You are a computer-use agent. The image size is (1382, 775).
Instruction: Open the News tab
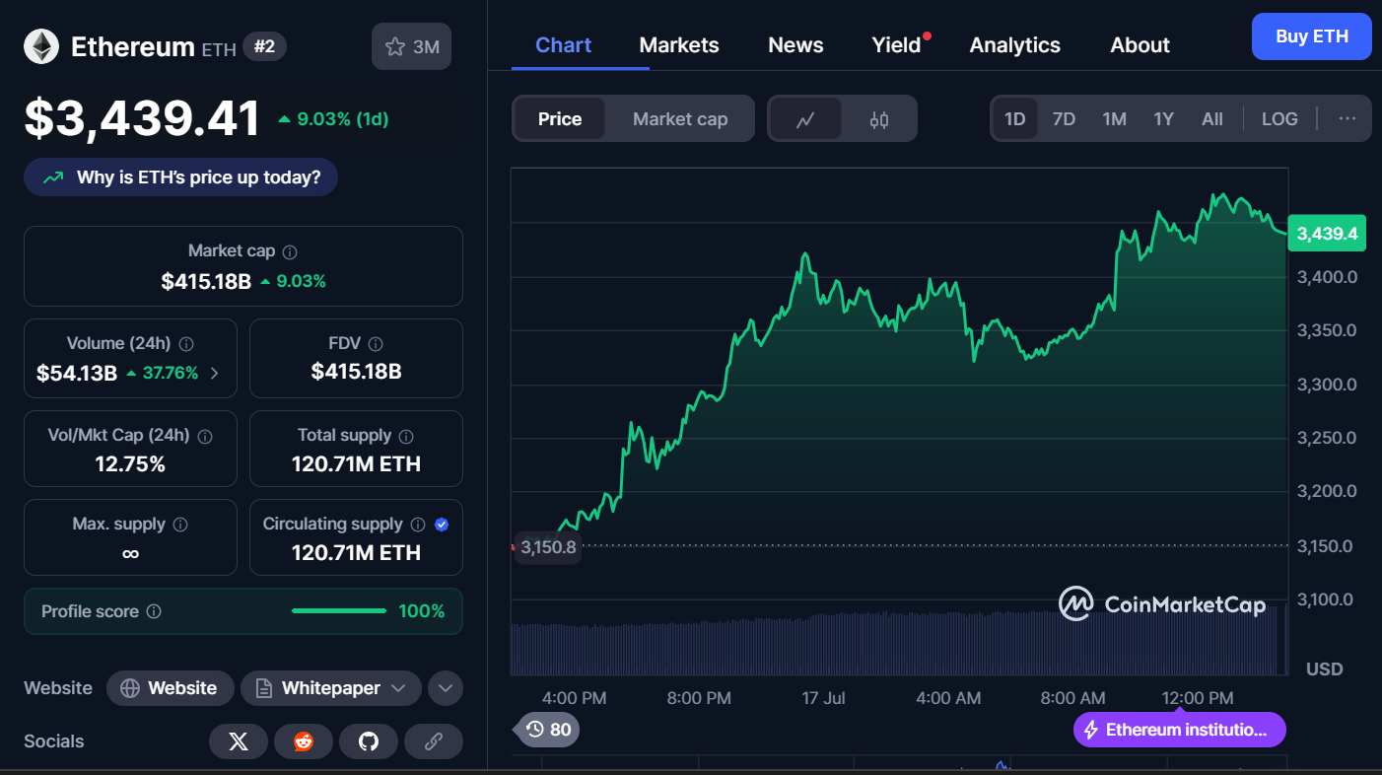pos(795,45)
